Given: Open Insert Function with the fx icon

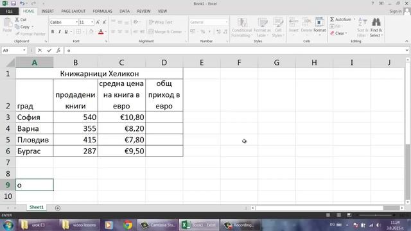Looking at the screenshot, I should (x=58, y=50).
